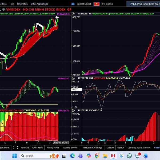Click the Vietnam flag market icon
This screenshot has width=160, height=160.
coord(97,4)
